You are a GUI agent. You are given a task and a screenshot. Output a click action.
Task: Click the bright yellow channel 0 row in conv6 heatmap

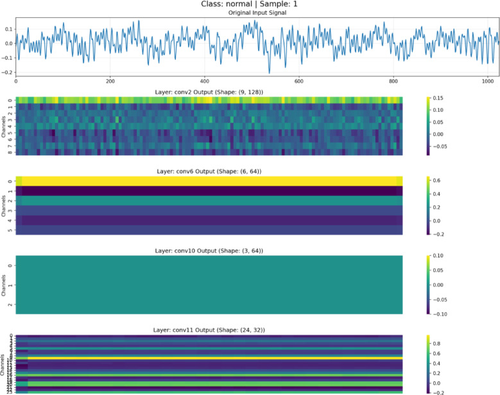pyautogui.click(x=209, y=181)
